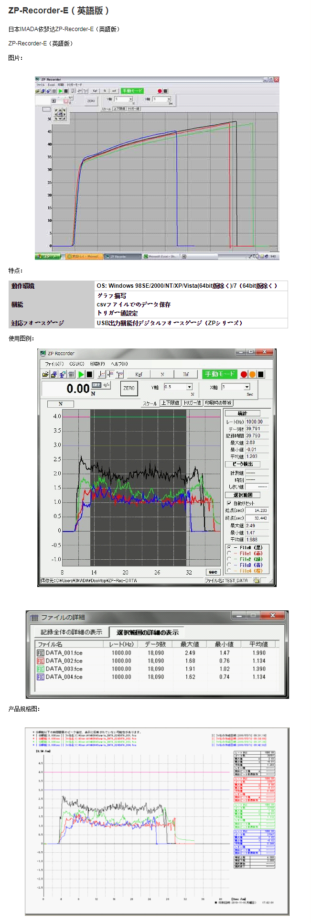
Task: Click the green start recording play icon
Action: (81, 374)
